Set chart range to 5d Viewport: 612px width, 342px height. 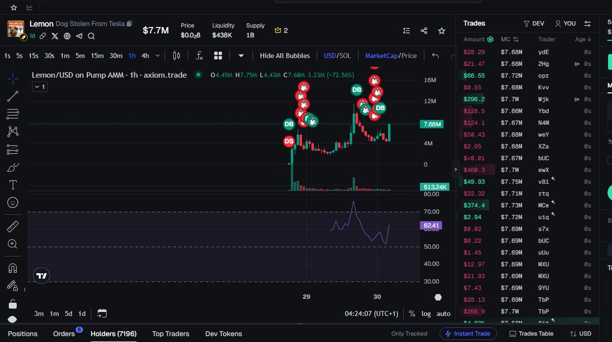point(68,313)
